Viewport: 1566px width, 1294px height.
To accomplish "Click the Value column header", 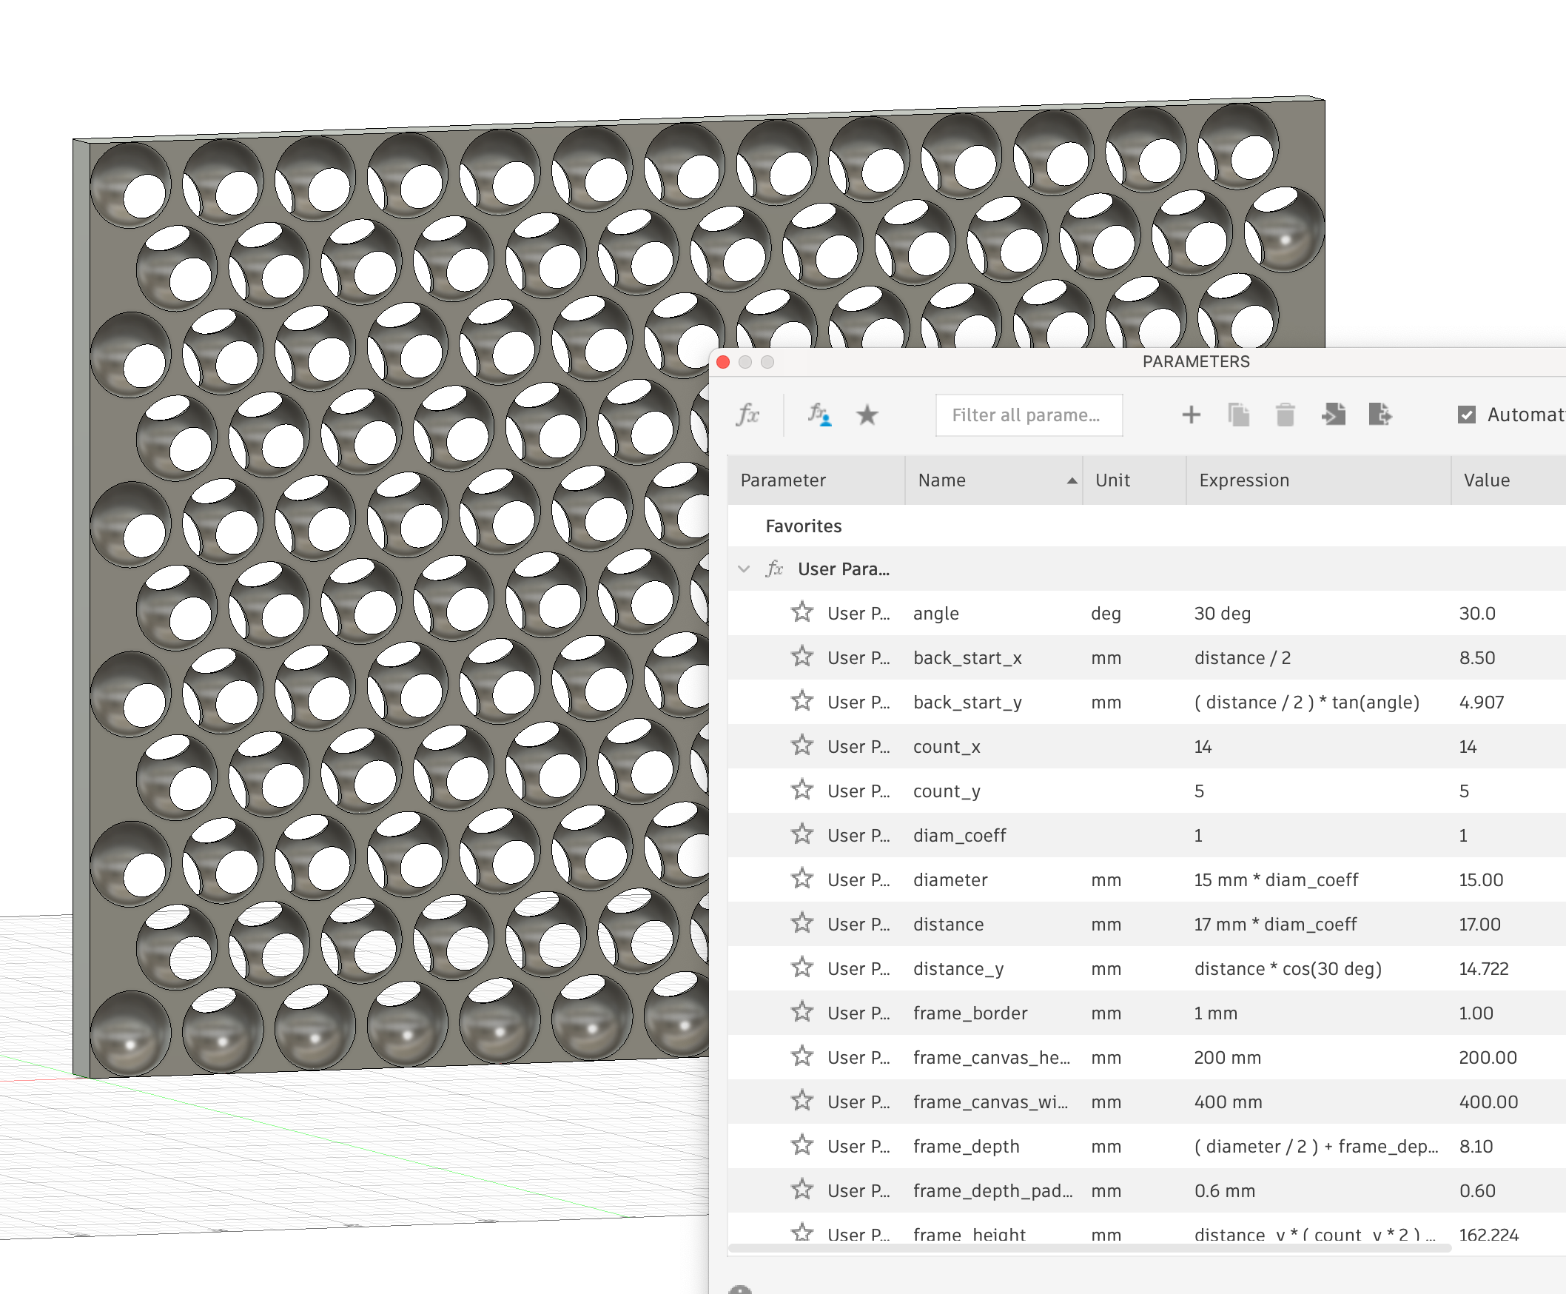I will tap(1508, 480).
